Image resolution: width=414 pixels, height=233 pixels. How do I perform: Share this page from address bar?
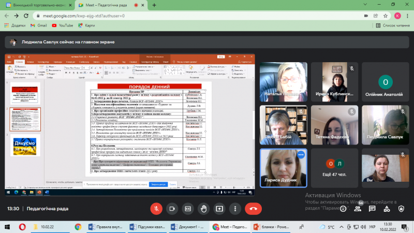click(x=376, y=16)
